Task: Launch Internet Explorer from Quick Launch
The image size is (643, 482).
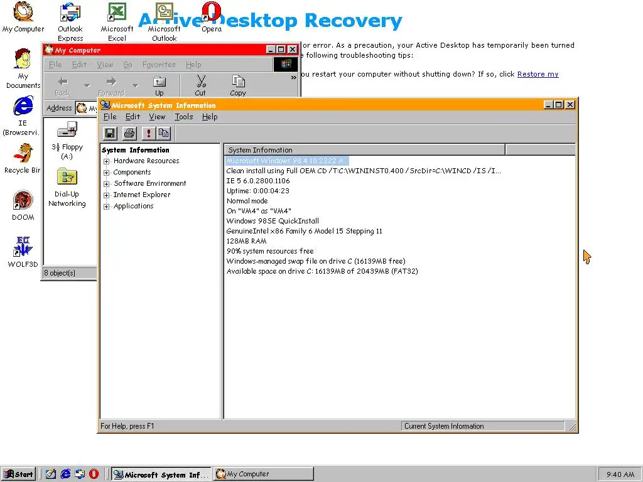Action: pyautogui.click(x=65, y=474)
